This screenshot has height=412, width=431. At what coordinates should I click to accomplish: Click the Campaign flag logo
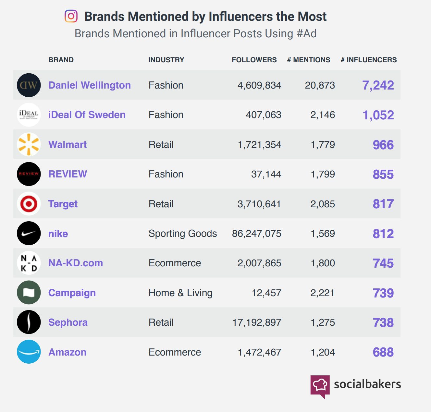(x=29, y=293)
